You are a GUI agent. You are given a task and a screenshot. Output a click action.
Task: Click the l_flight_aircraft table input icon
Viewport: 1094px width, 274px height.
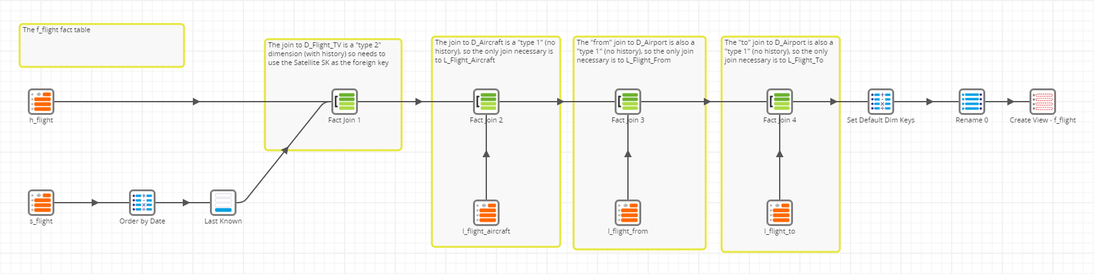(x=486, y=213)
